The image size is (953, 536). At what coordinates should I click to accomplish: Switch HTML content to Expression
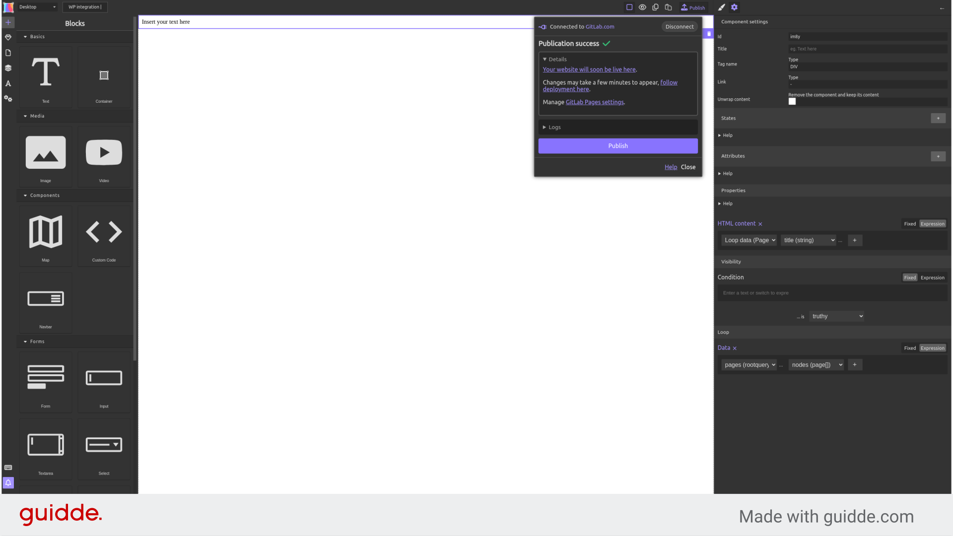933,224
